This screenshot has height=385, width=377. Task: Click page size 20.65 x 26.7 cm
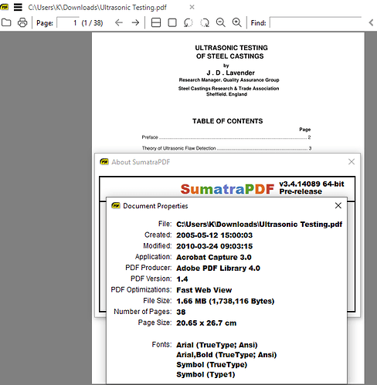point(206,323)
